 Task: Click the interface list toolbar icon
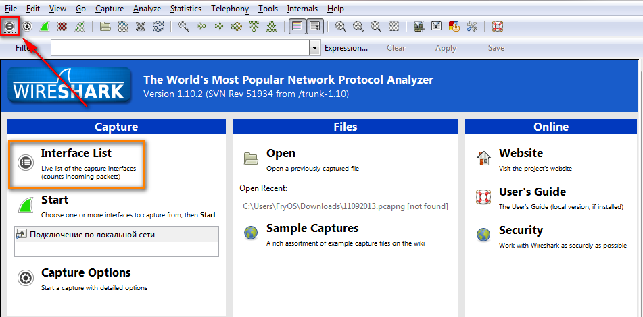tap(9, 26)
